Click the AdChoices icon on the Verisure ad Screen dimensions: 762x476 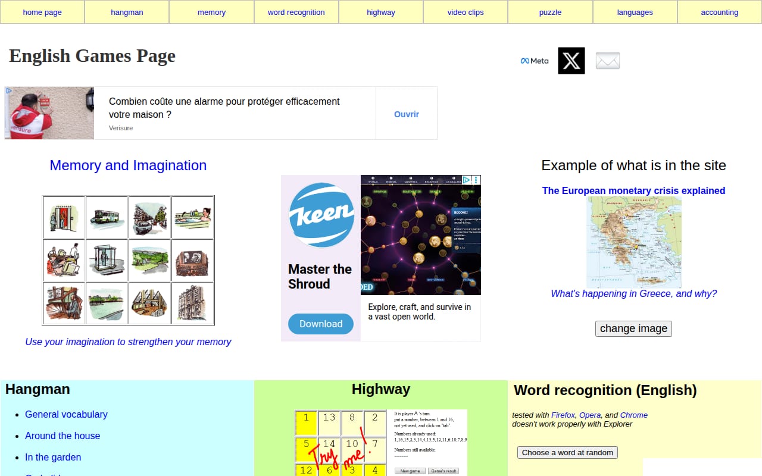click(x=9, y=91)
